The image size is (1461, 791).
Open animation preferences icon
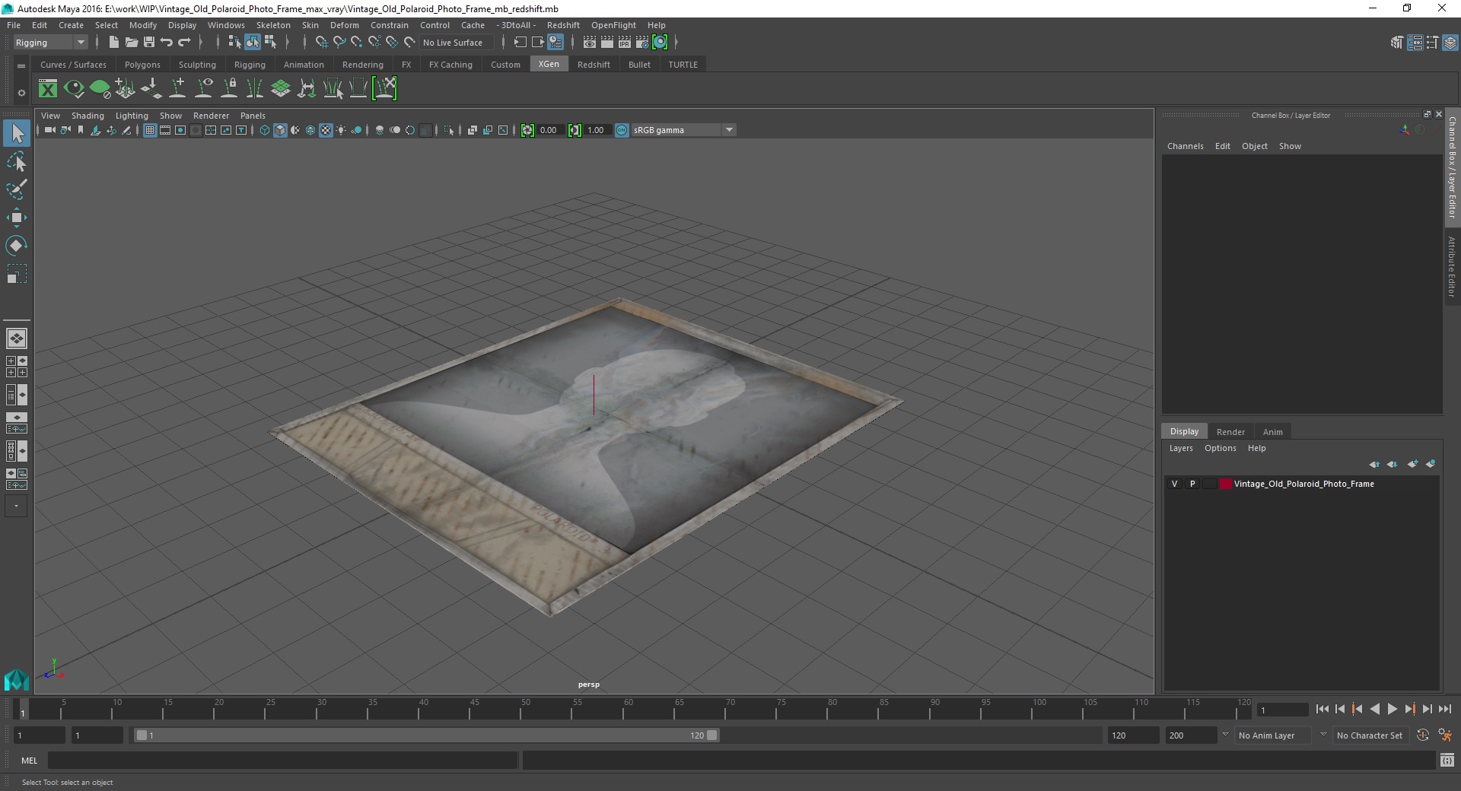pyautogui.click(x=1445, y=735)
